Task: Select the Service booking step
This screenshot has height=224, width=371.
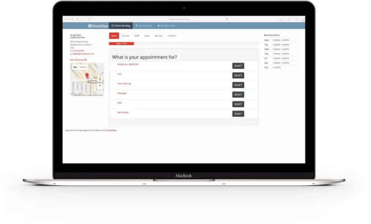Action: 125,36
